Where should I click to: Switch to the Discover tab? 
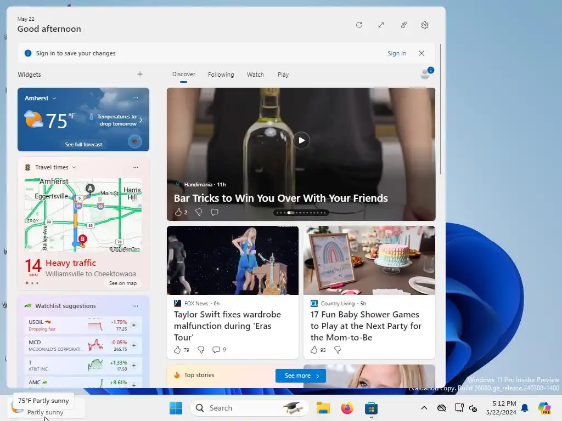click(x=183, y=74)
